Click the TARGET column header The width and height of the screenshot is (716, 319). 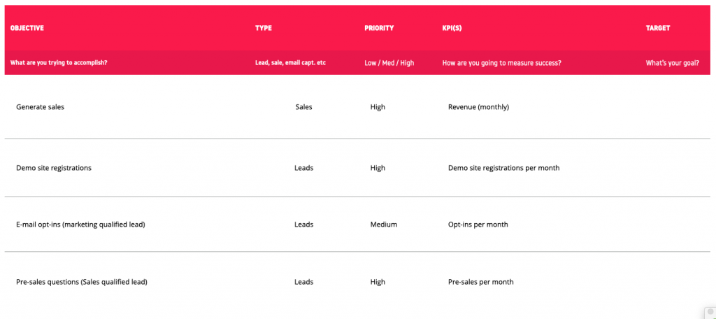point(658,28)
